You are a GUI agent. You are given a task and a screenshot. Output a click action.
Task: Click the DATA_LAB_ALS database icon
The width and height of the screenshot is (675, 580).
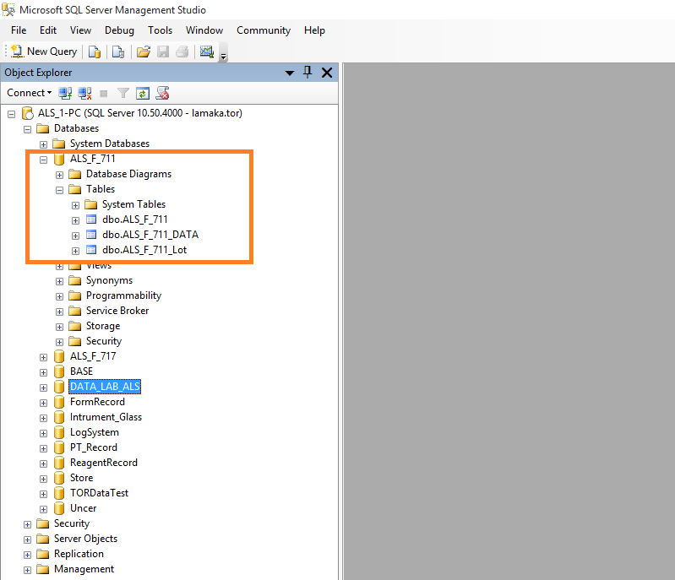click(59, 387)
